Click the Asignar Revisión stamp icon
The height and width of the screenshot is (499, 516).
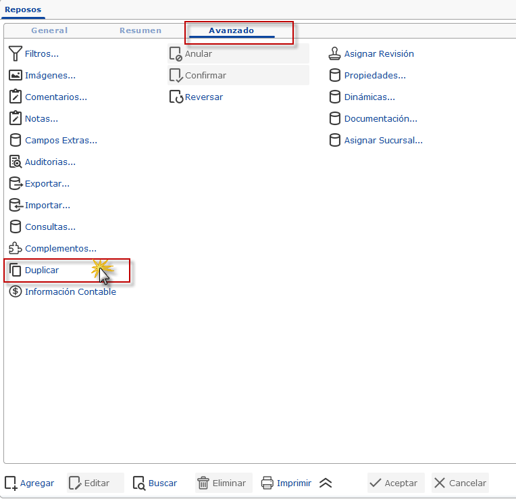[x=335, y=53]
